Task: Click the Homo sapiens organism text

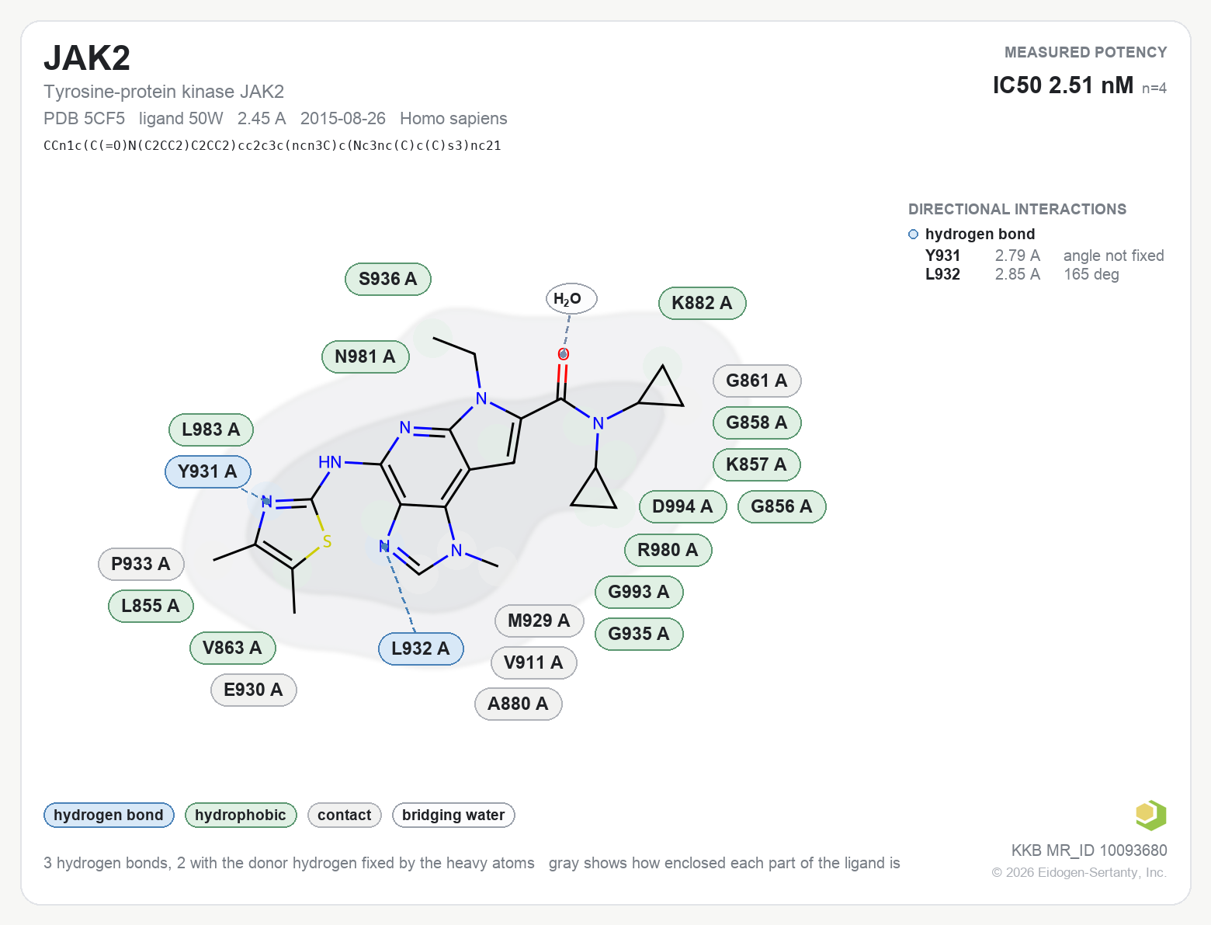Action: [x=453, y=118]
